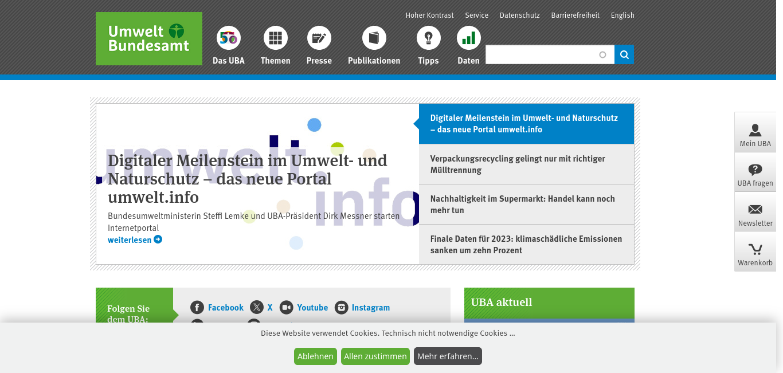Image resolution: width=783 pixels, height=373 pixels.
Task: Select Verpackungsrecycling teaser tab
Action: click(526, 164)
